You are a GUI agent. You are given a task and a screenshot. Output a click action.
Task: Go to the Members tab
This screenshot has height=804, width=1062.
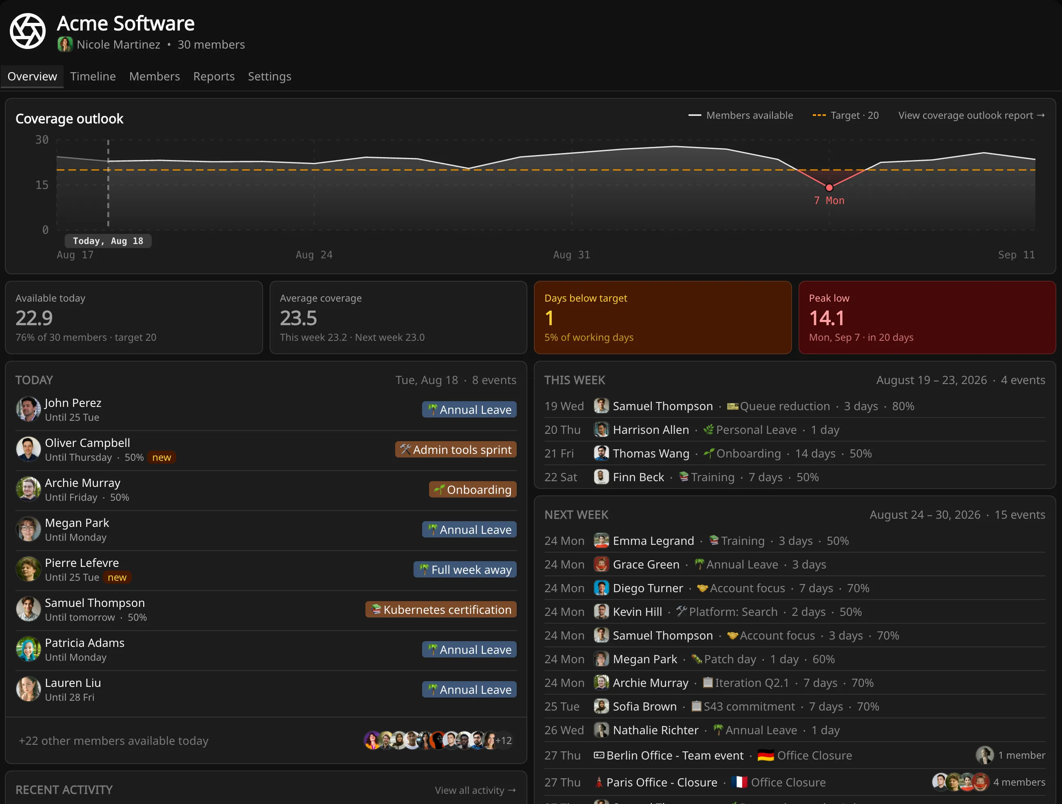coord(155,76)
